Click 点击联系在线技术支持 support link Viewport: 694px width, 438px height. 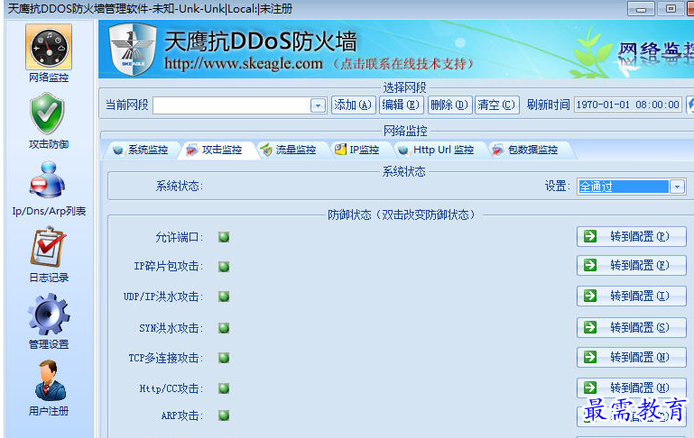(403, 64)
